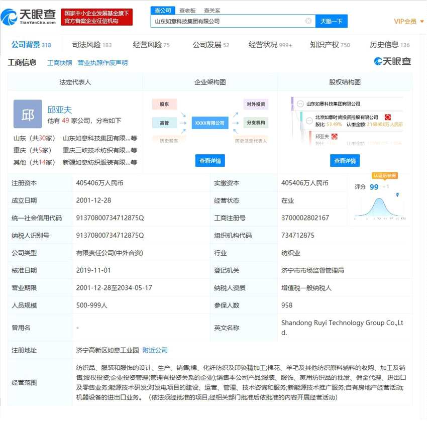This screenshot has height=421, width=427.
Task: Open the 历史信息 section tab
Action: (x=389, y=45)
